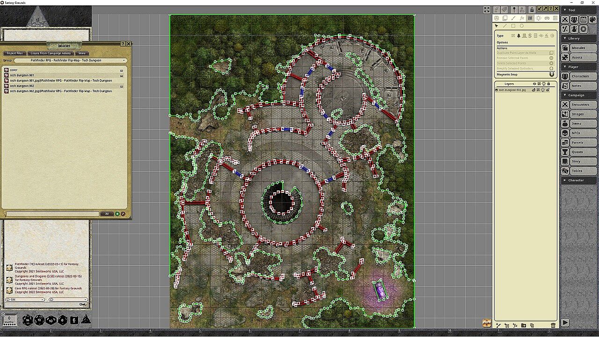Open the Colors palette tool icon

592,20
